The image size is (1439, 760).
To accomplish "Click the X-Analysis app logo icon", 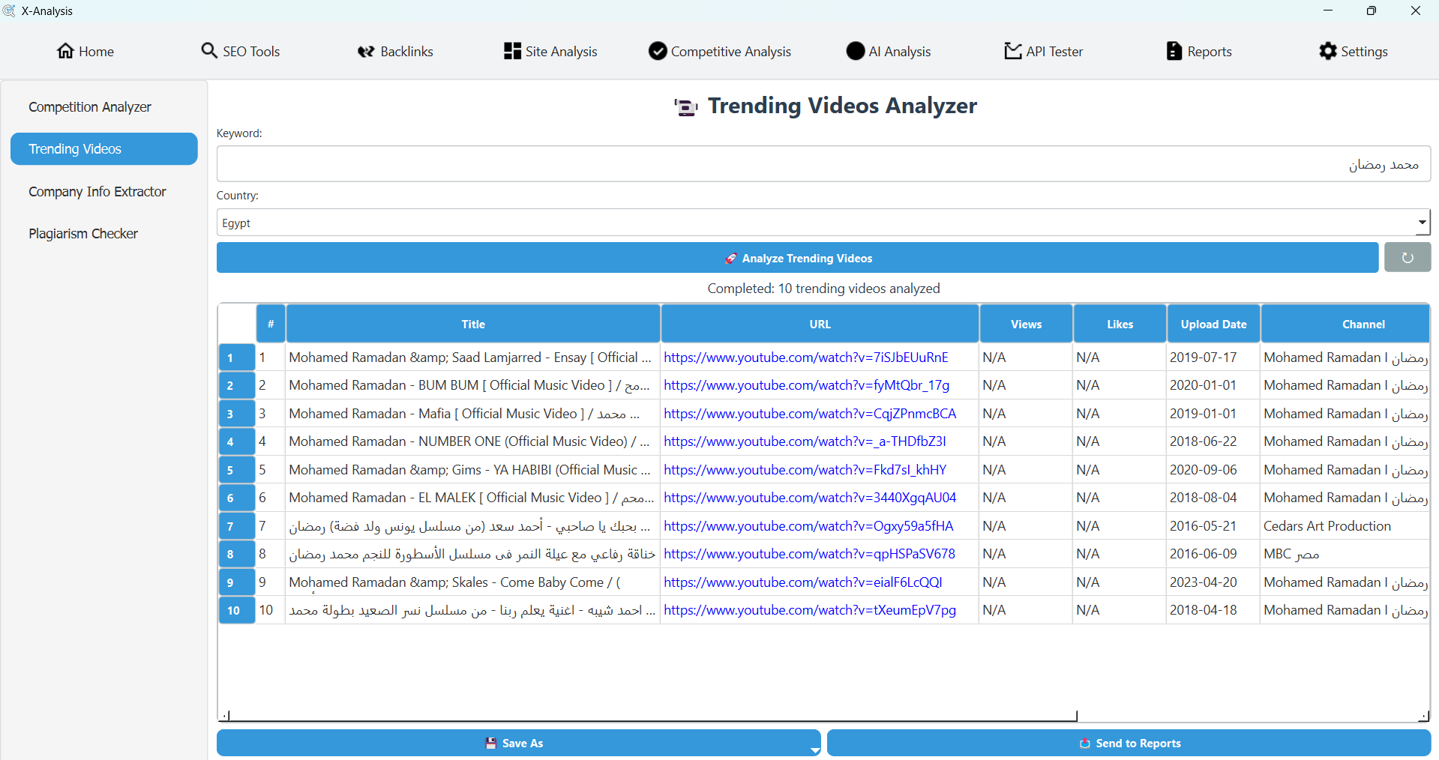I will pyautogui.click(x=9, y=10).
